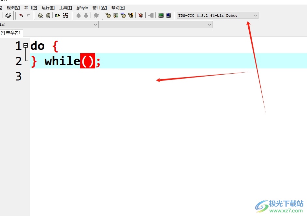Image resolution: width=307 pixels, height=216 pixels.
Task: Click the Print toolbar icon
Action: pos(8,15)
